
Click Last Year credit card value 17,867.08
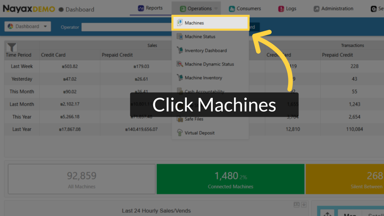(x=70, y=129)
